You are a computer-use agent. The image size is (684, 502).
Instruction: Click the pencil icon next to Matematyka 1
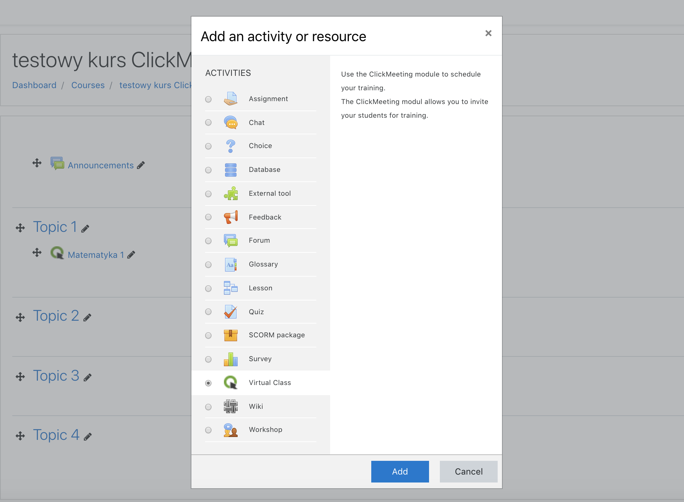coord(131,255)
